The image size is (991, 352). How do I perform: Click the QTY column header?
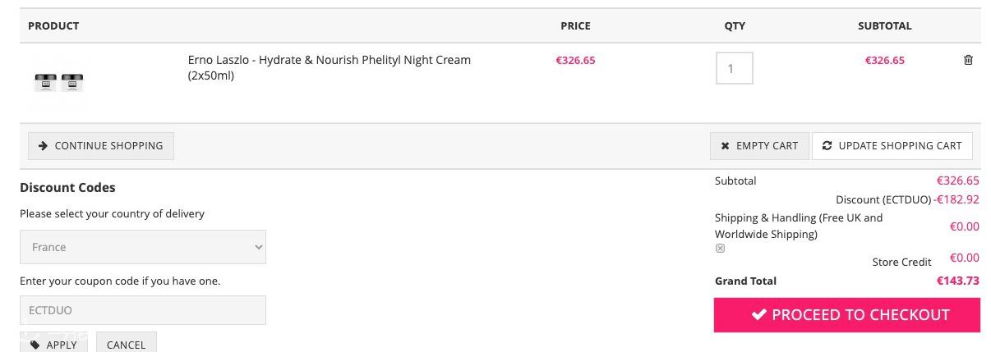click(735, 25)
